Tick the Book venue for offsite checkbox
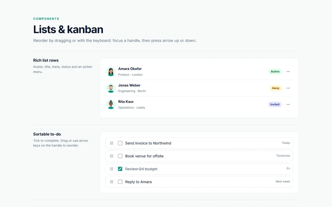332x207 pixels. coord(120,156)
